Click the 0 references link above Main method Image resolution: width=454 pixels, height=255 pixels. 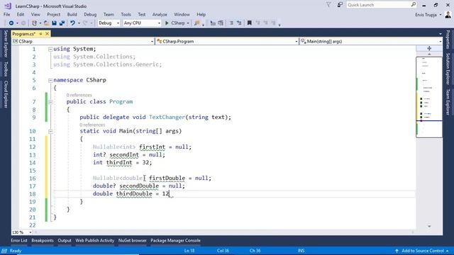click(92, 125)
